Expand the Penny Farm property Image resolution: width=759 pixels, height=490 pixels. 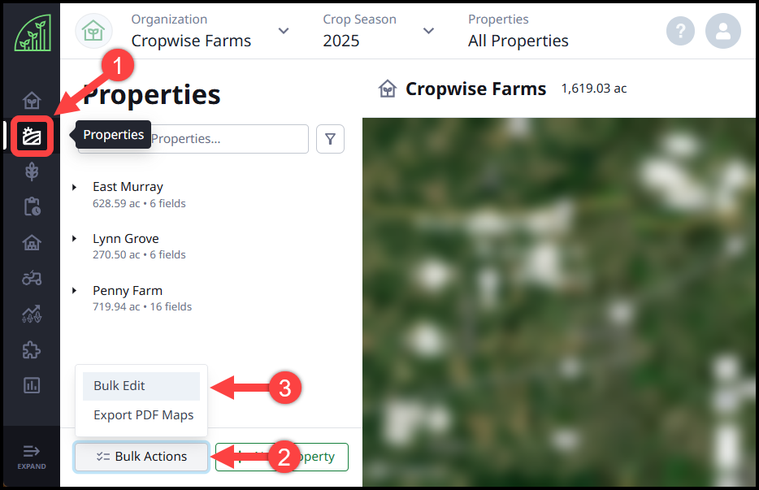pos(75,291)
